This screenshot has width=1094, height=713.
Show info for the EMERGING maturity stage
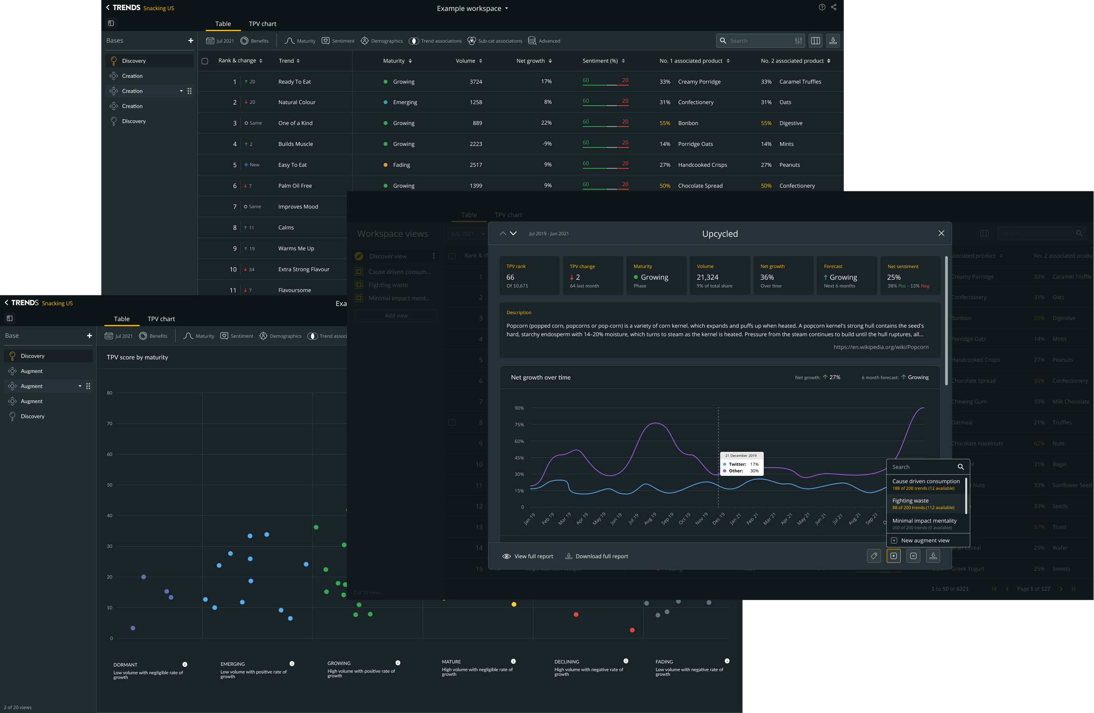coord(292,664)
